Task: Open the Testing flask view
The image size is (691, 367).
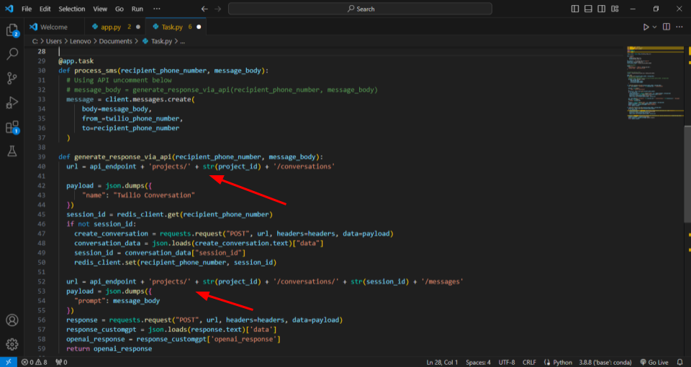Action: coord(12,152)
